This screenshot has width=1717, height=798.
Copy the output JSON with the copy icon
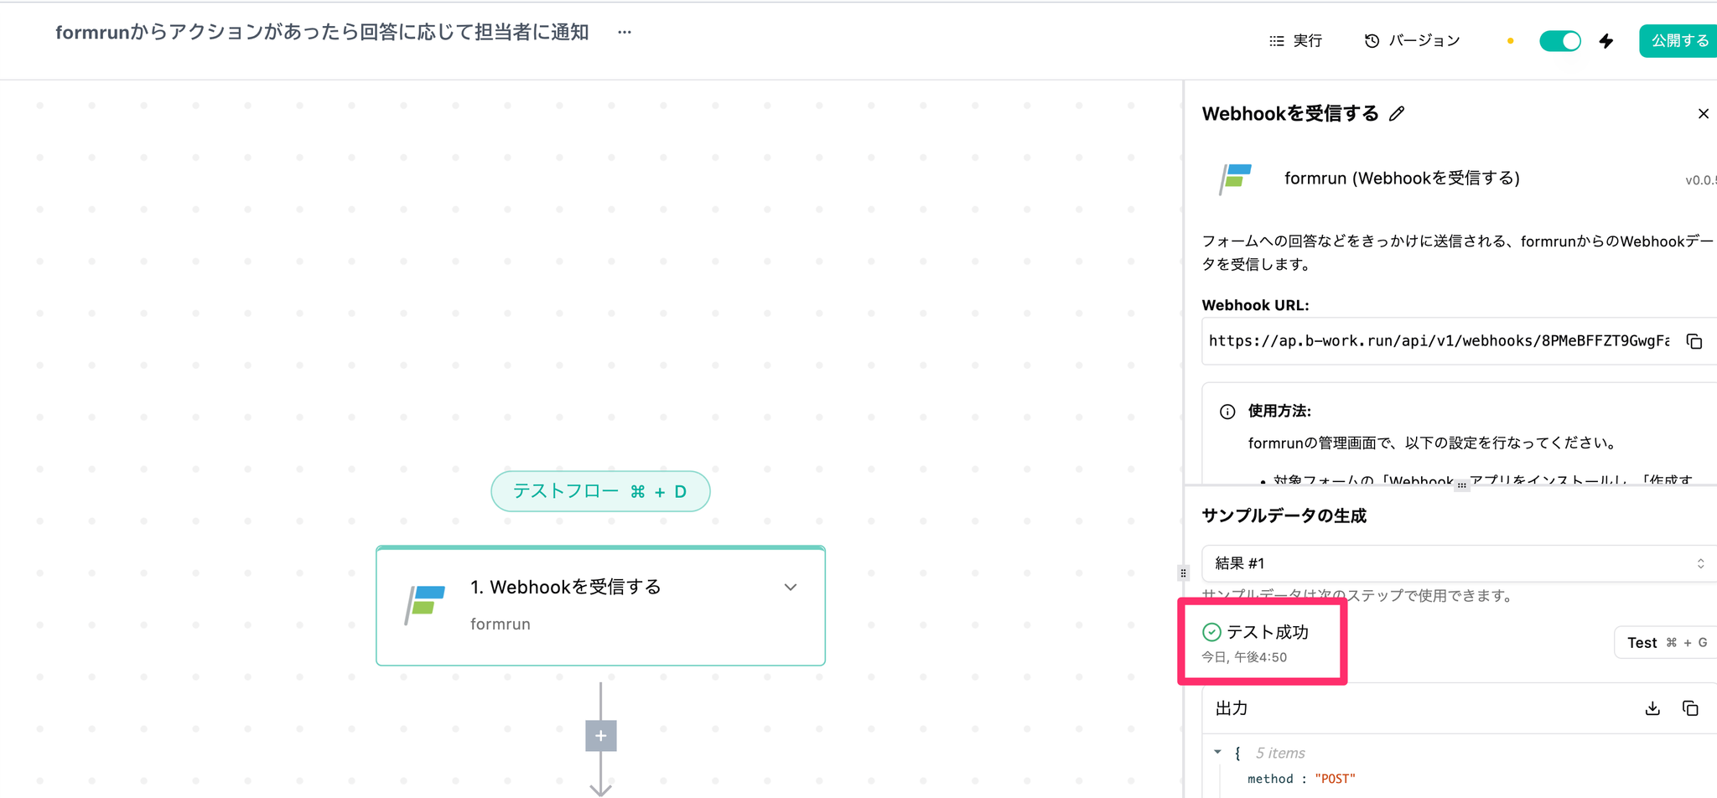click(x=1690, y=708)
